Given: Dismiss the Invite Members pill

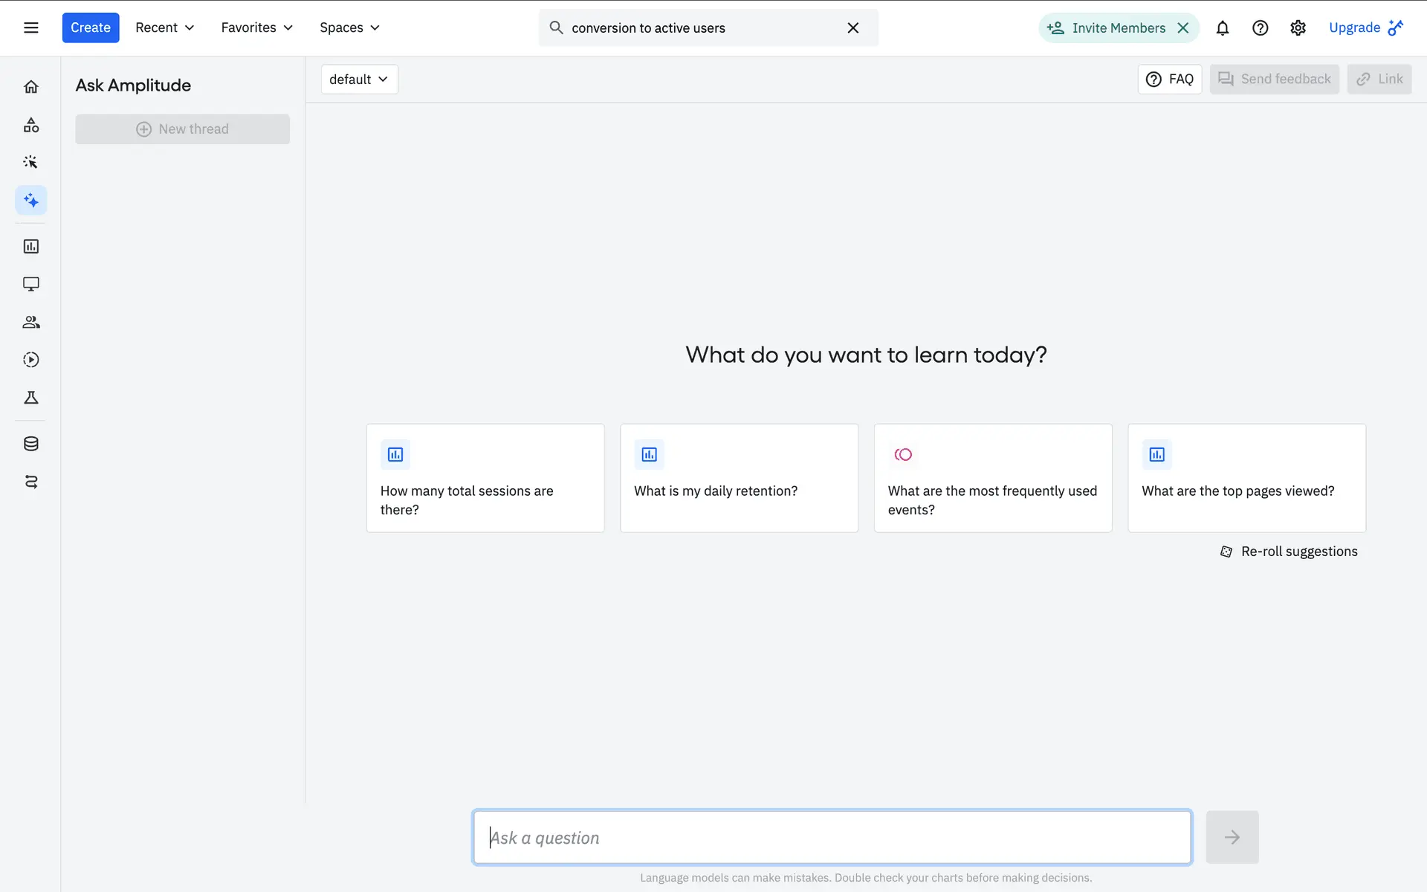Looking at the screenshot, I should 1183,28.
